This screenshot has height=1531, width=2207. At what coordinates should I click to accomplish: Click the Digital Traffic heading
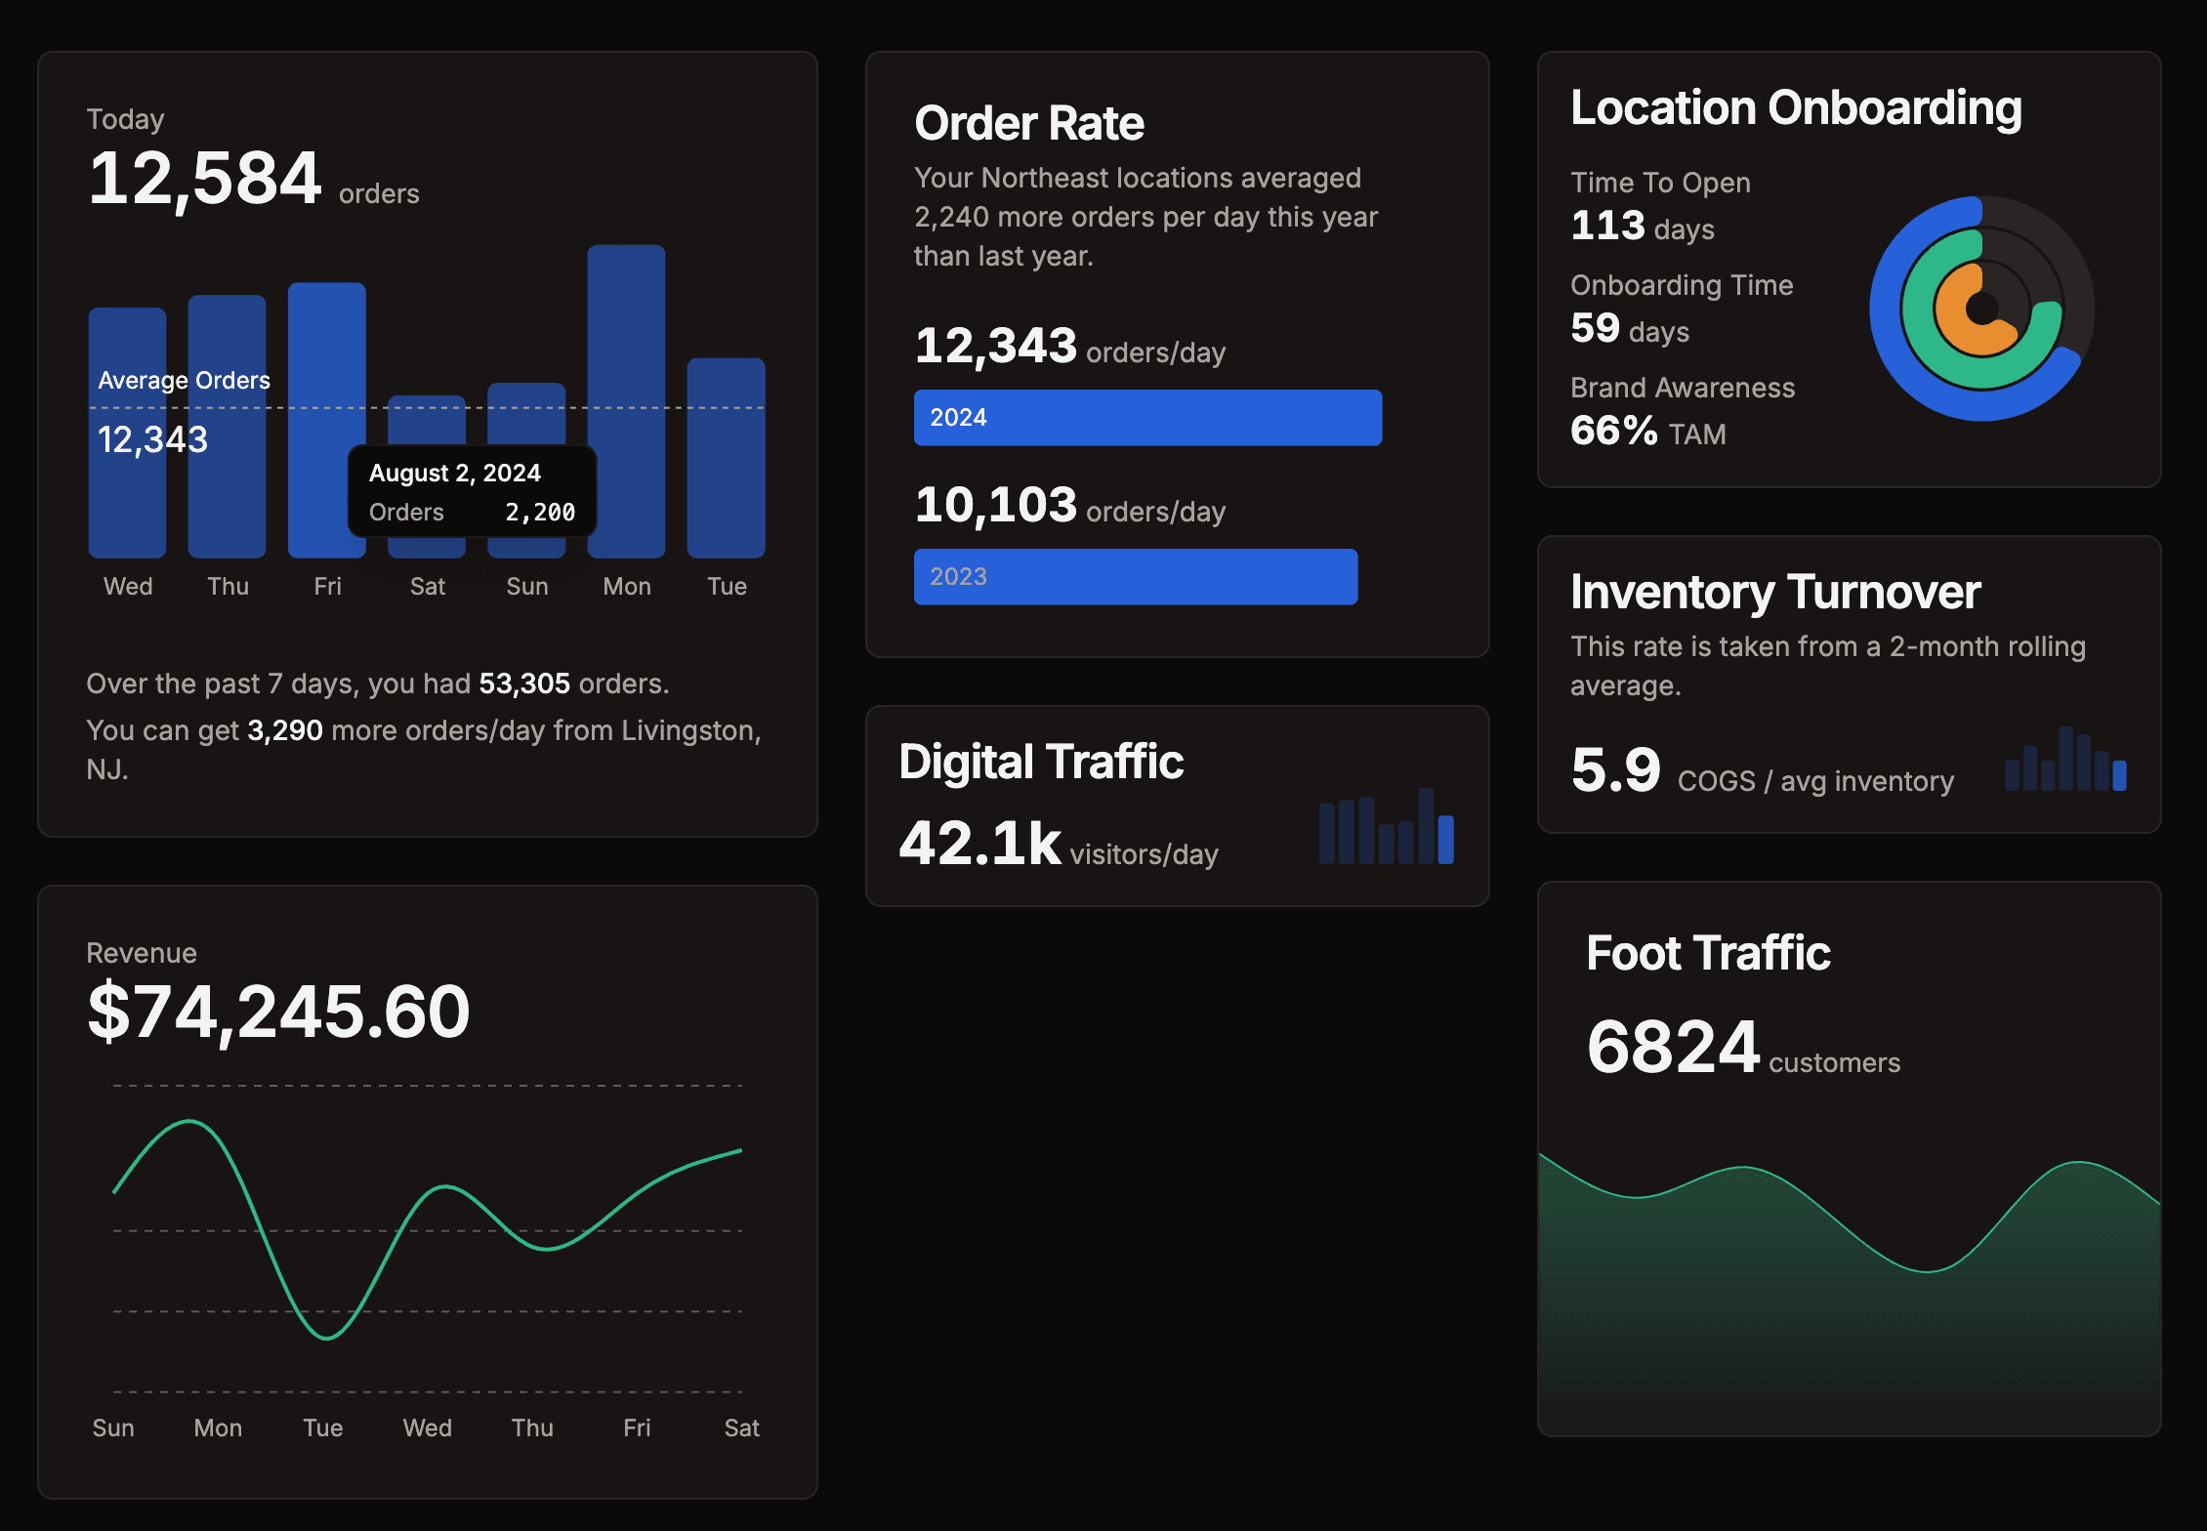pyautogui.click(x=1041, y=762)
